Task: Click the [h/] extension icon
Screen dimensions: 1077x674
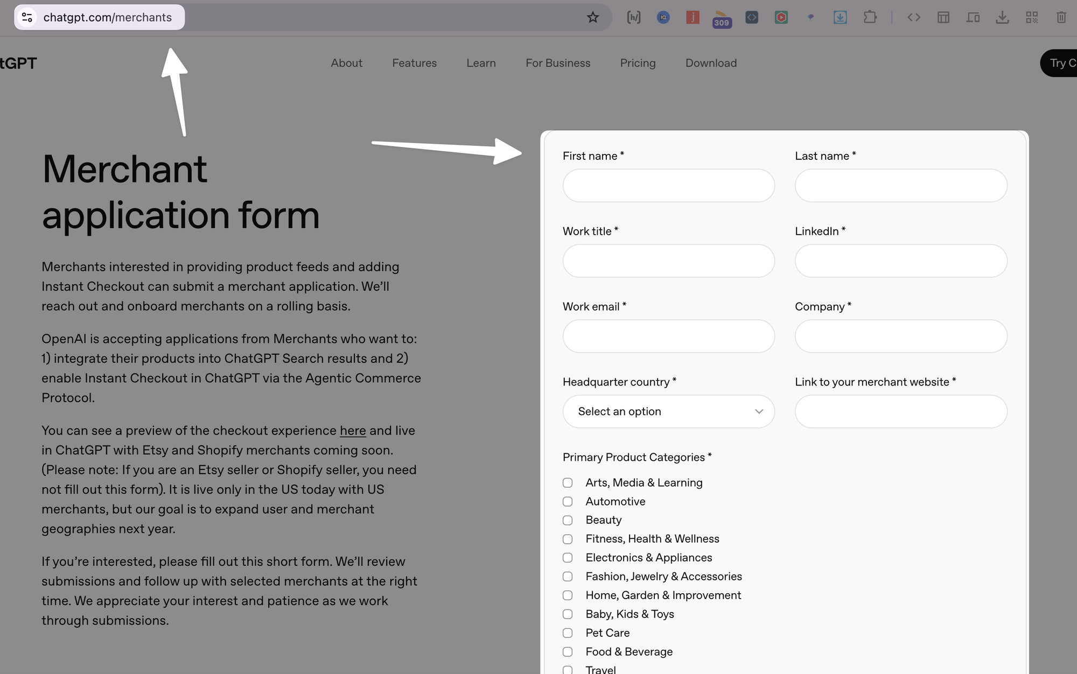Action: (634, 17)
